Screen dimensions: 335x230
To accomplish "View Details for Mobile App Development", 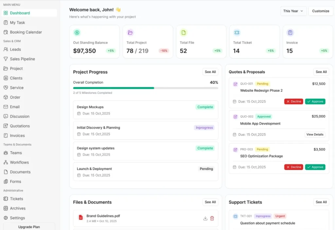I will pos(315,135).
